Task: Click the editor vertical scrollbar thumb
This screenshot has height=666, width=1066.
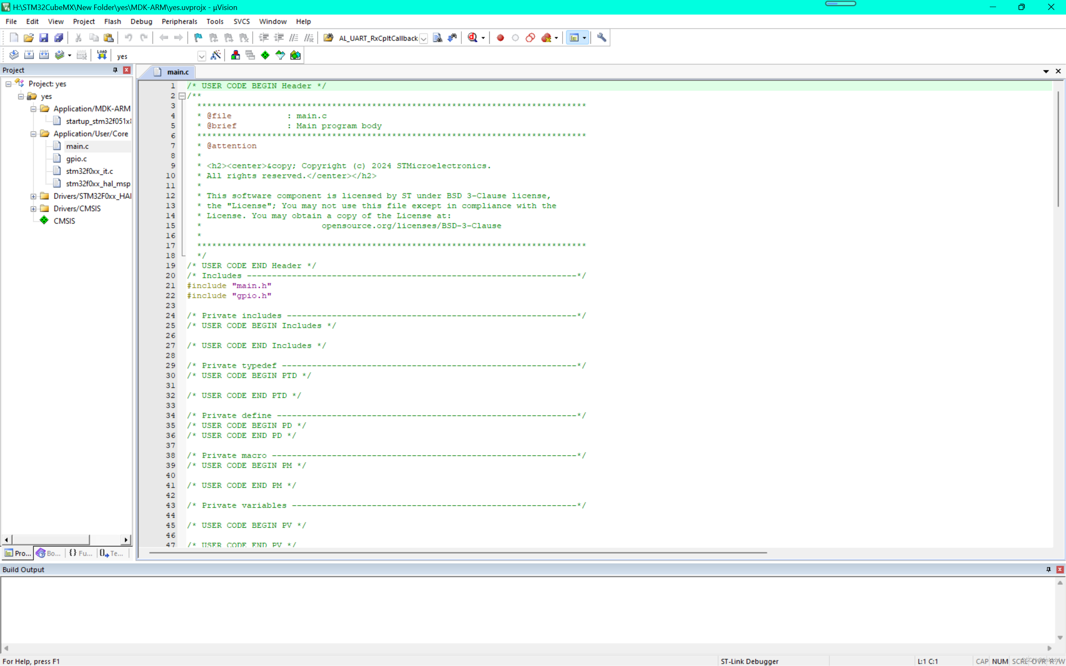Action: point(1059,149)
